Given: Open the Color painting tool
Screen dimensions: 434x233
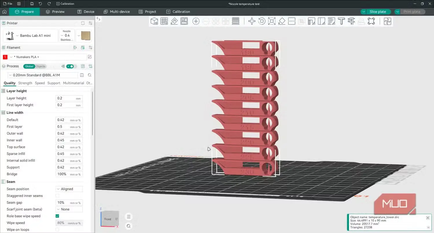Looking at the screenshot, I should (332, 21).
